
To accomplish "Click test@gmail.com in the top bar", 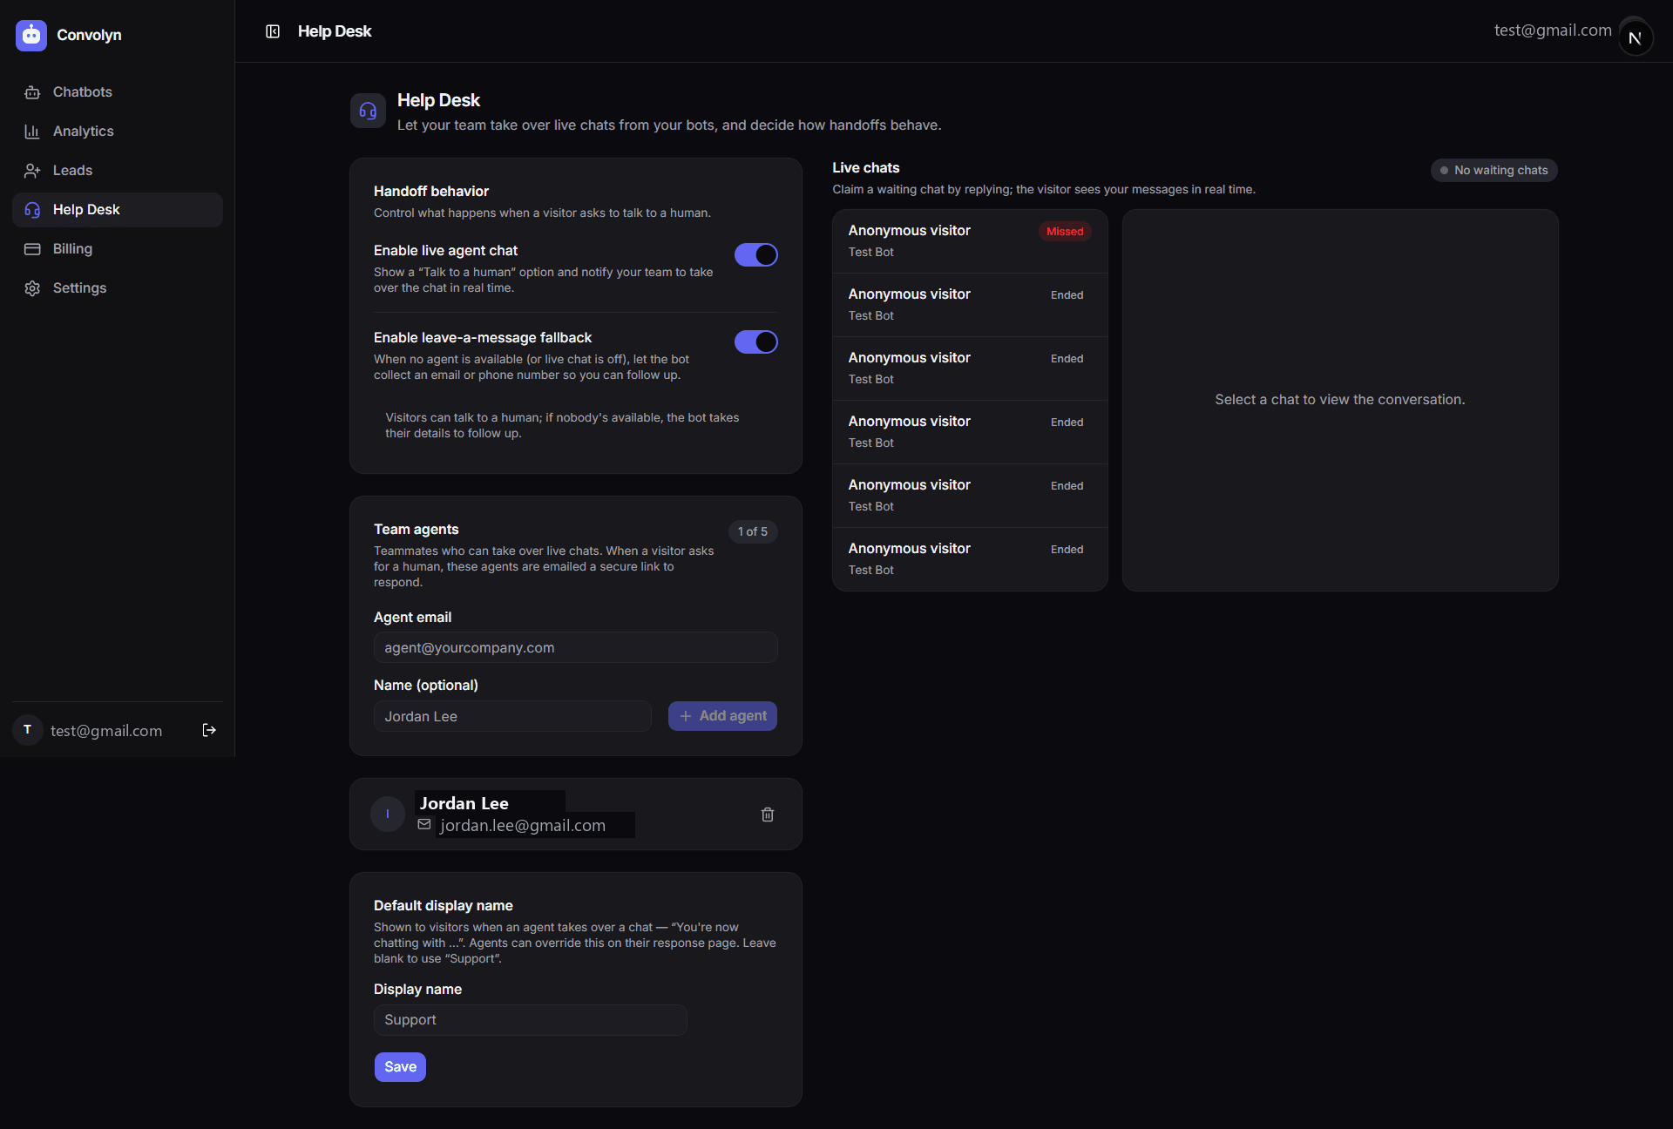I will pyautogui.click(x=1553, y=30).
